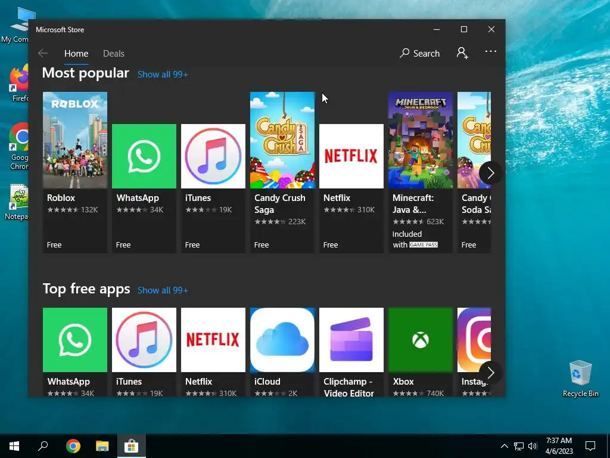Click Roblox 132K star rating
This screenshot has width=610, height=458.
pos(73,210)
